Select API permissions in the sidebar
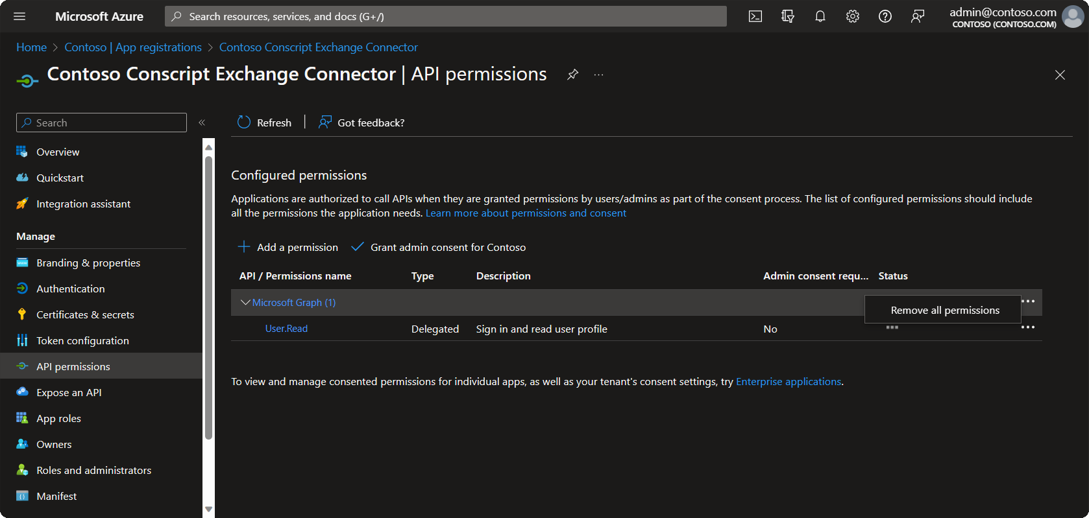The image size is (1089, 518). [x=101, y=366]
